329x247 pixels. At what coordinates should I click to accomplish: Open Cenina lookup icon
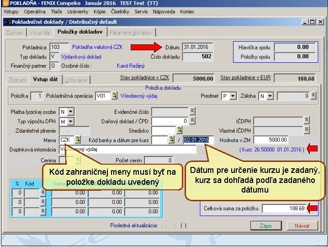point(78,160)
